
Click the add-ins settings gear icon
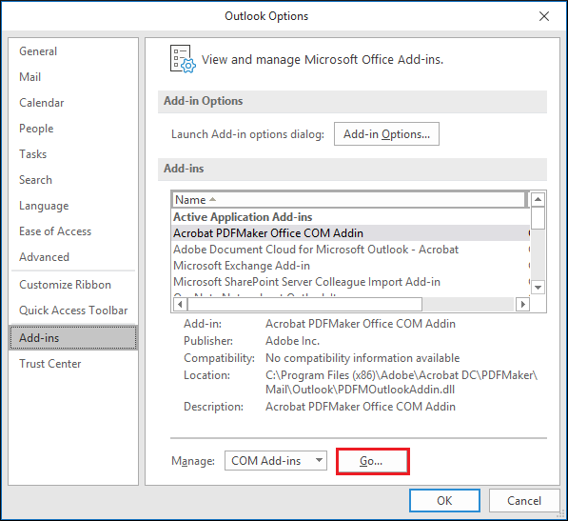point(183,59)
